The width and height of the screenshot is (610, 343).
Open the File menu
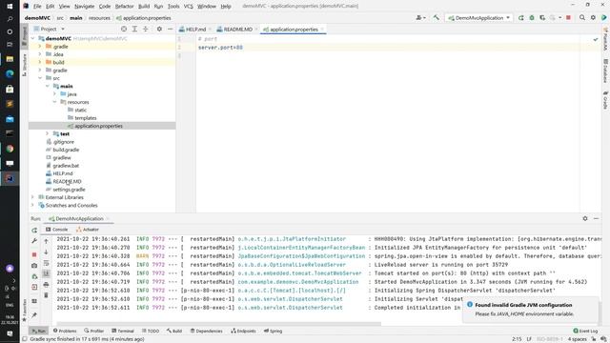(37, 7)
